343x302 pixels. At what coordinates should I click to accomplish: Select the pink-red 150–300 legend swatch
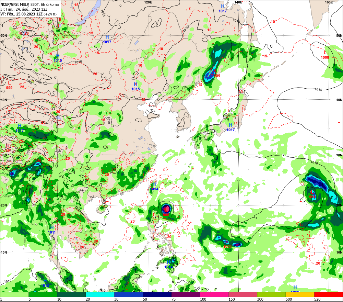click(243, 294)
